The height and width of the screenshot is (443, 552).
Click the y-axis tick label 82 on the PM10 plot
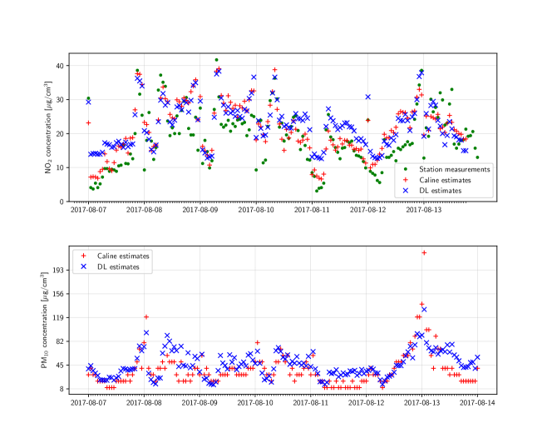(60, 341)
